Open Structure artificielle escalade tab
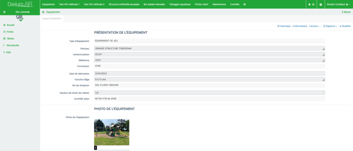The width and height of the screenshot is (353, 151). point(124,4)
